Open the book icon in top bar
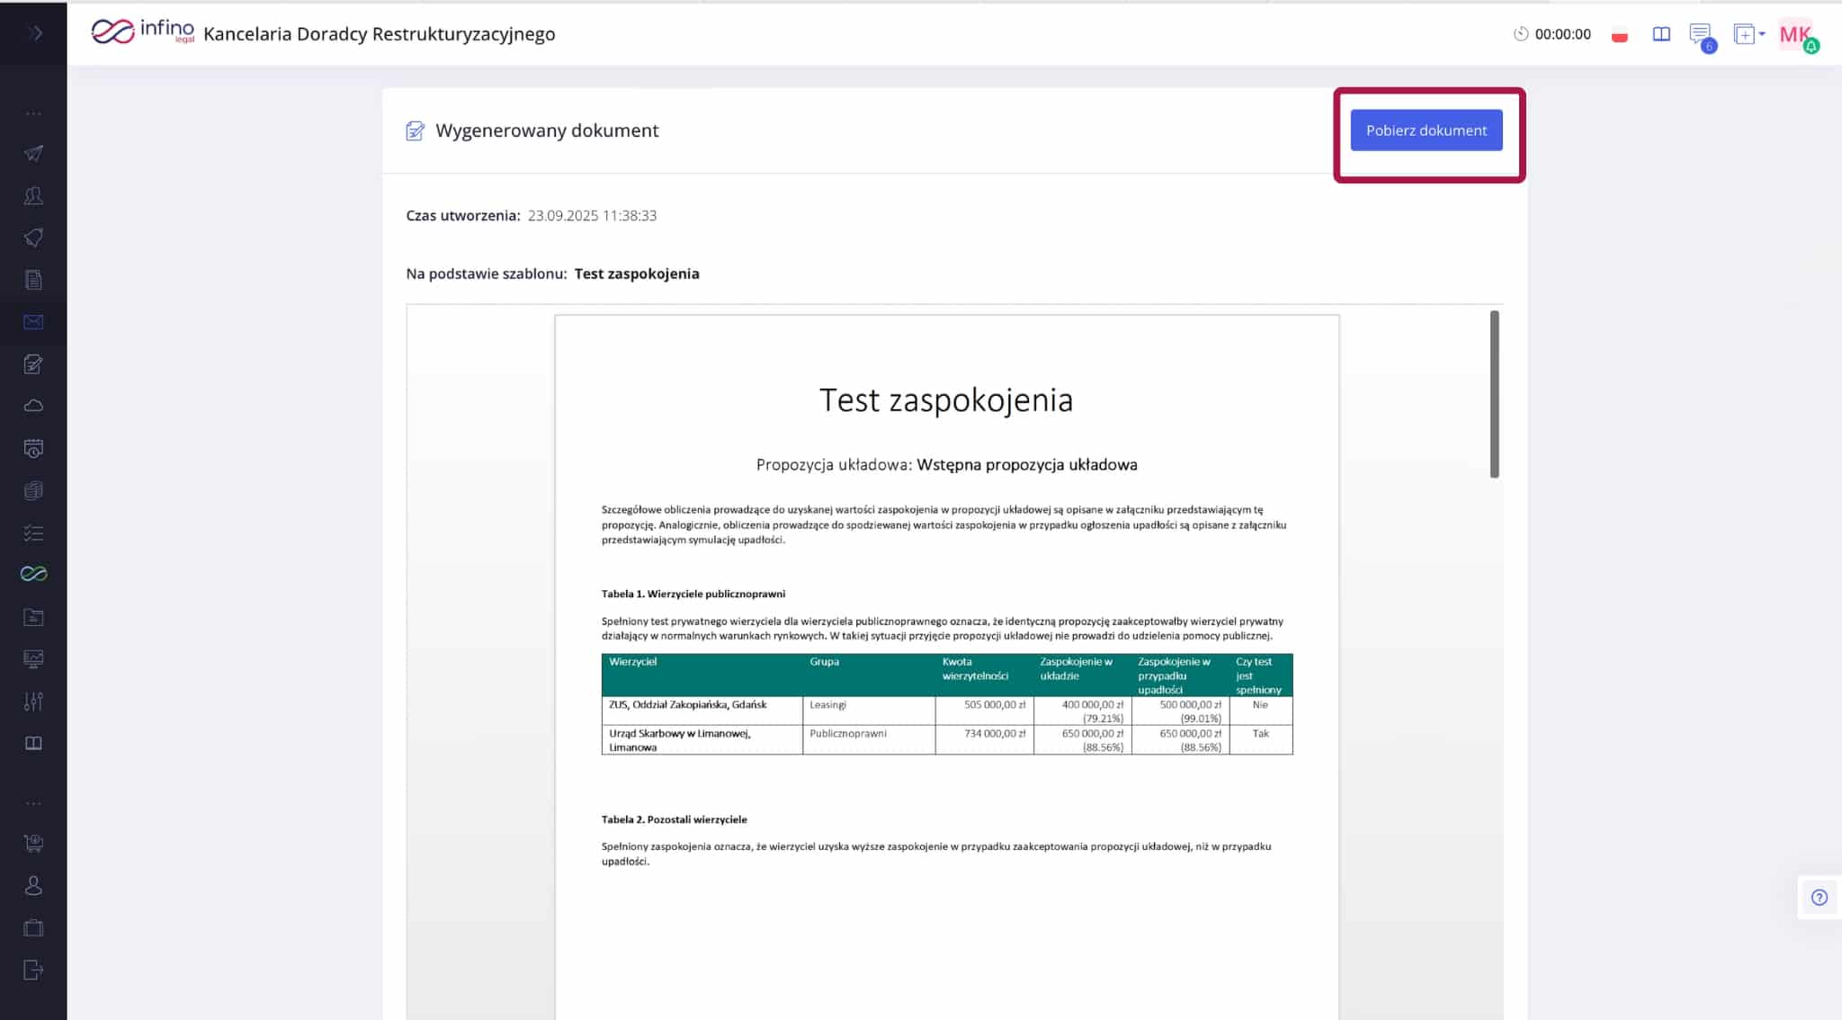The width and height of the screenshot is (1842, 1020). pos(1661,34)
